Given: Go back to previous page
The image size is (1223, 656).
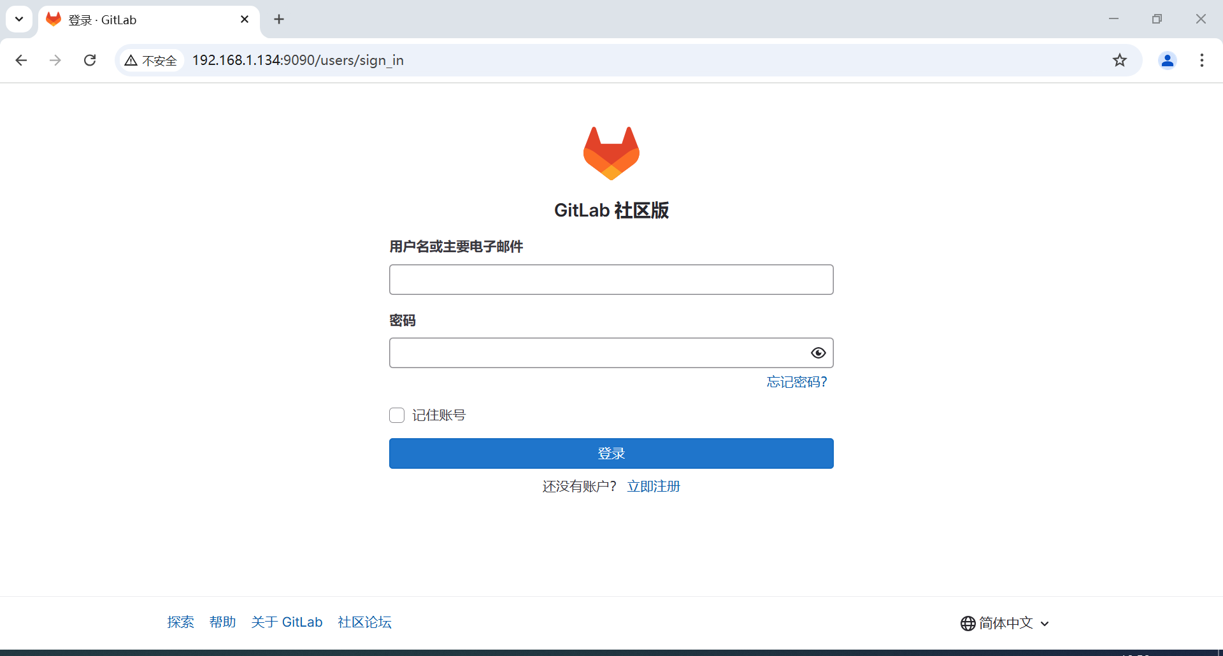Looking at the screenshot, I should [21, 60].
